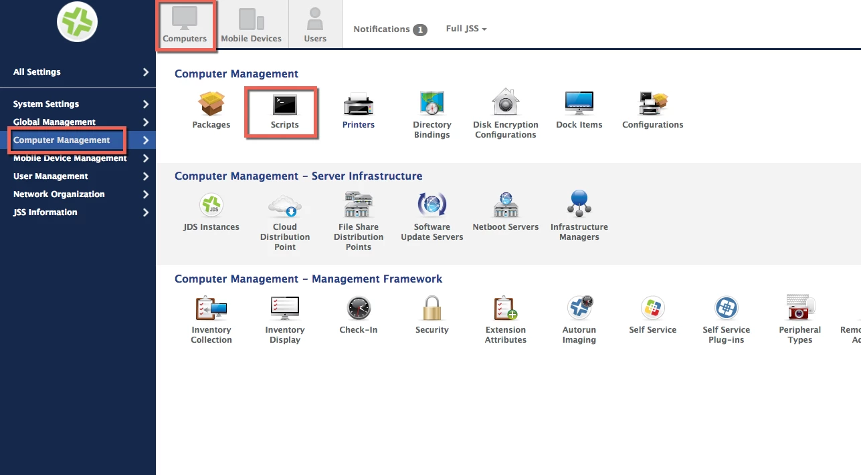
Task: Expand the Mobile Device Management chevron
Action: [x=146, y=158]
